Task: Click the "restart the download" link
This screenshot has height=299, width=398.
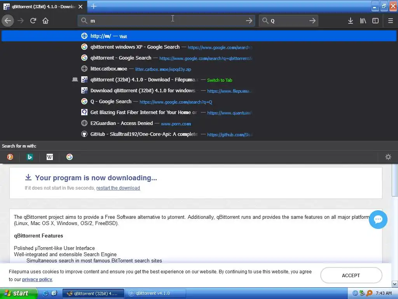Action: click(118, 188)
